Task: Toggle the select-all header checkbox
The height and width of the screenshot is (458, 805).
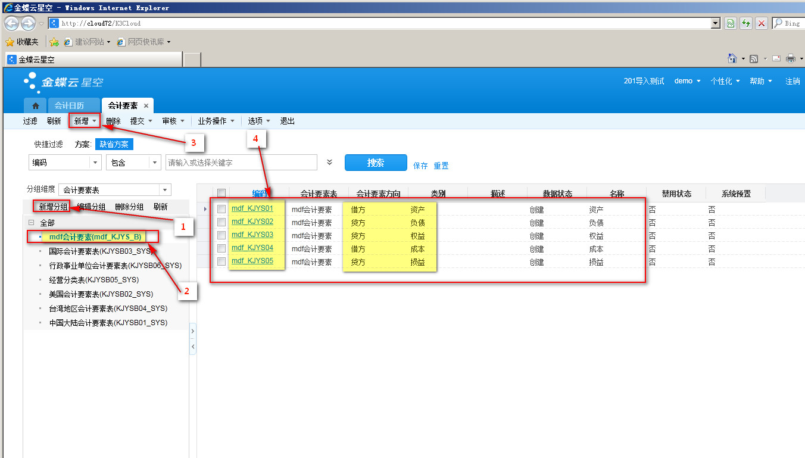Action: [221, 193]
